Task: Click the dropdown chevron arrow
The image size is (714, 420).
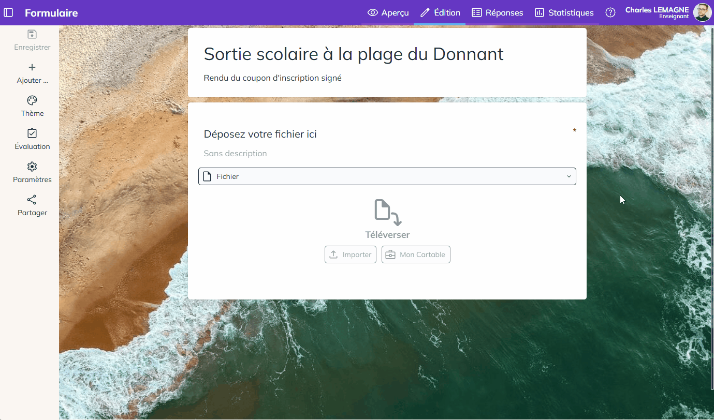Action: pyautogui.click(x=569, y=176)
